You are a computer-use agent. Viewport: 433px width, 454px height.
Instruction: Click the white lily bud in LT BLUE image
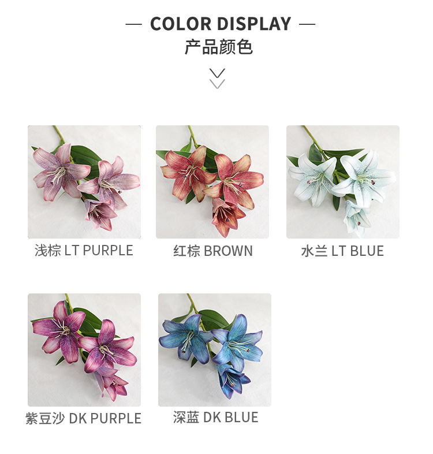(x=357, y=217)
